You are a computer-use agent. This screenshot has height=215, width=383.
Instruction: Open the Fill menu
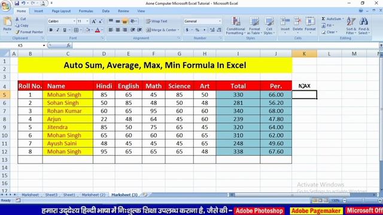click(328, 25)
